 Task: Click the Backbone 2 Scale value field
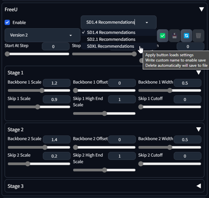click(x=57, y=140)
